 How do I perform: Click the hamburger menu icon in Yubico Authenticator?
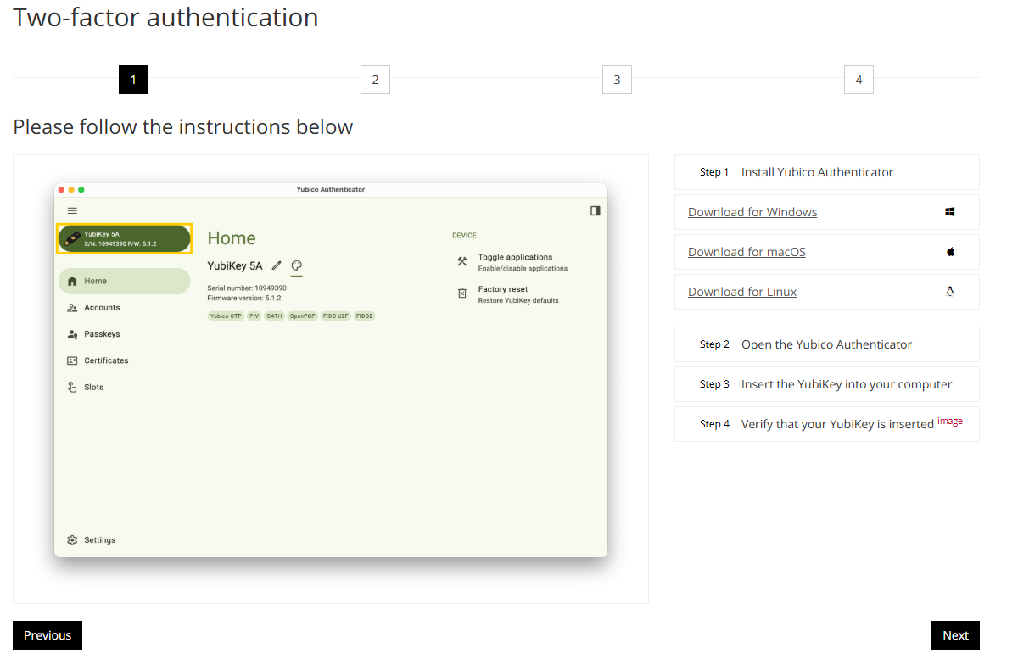[x=72, y=210]
